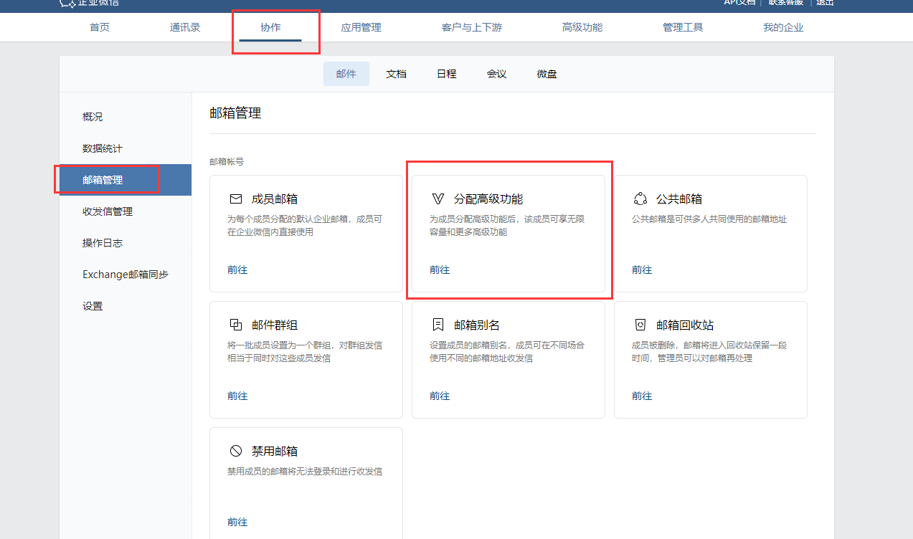Click the 联系客服 link in the header

tap(787, 2)
